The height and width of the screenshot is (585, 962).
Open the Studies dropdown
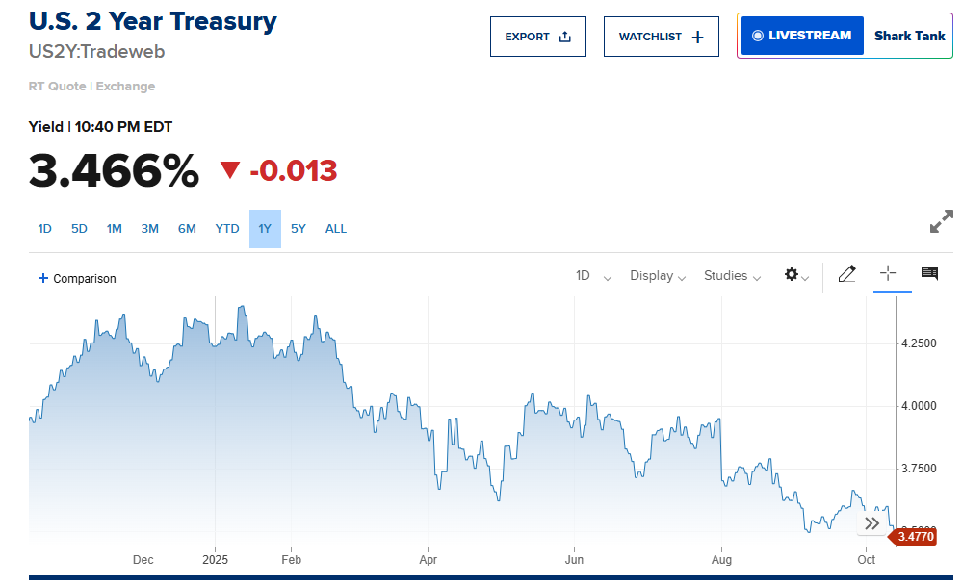coord(732,276)
